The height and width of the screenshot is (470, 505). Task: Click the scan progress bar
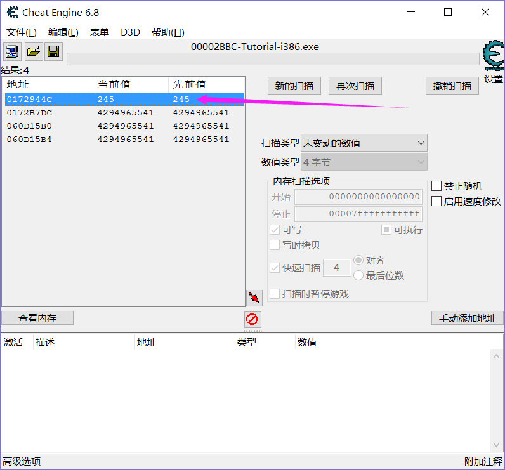point(273,59)
